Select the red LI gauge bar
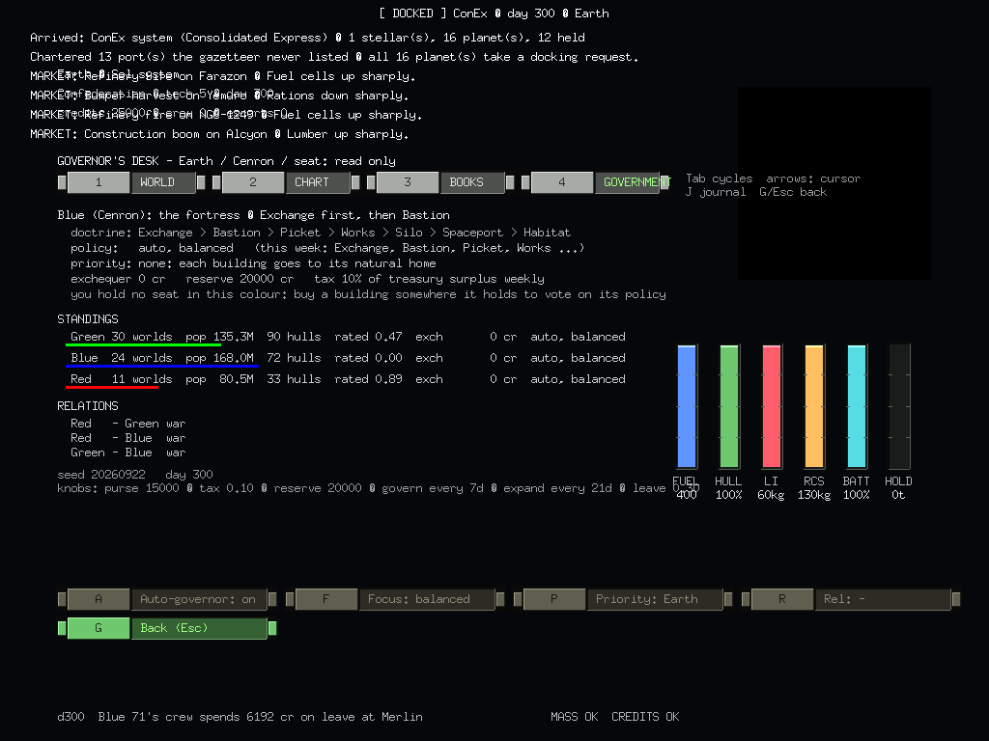The width and height of the screenshot is (989, 741). pyautogui.click(x=771, y=406)
